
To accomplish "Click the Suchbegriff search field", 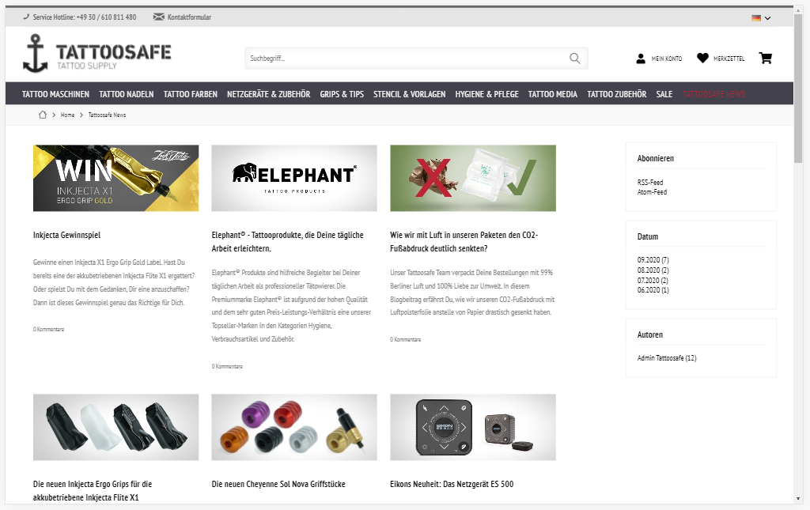I will 408,59.
